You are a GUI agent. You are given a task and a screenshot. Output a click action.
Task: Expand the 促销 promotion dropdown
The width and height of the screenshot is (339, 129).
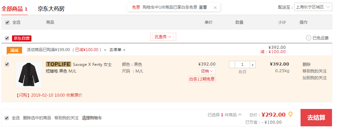click(x=207, y=71)
